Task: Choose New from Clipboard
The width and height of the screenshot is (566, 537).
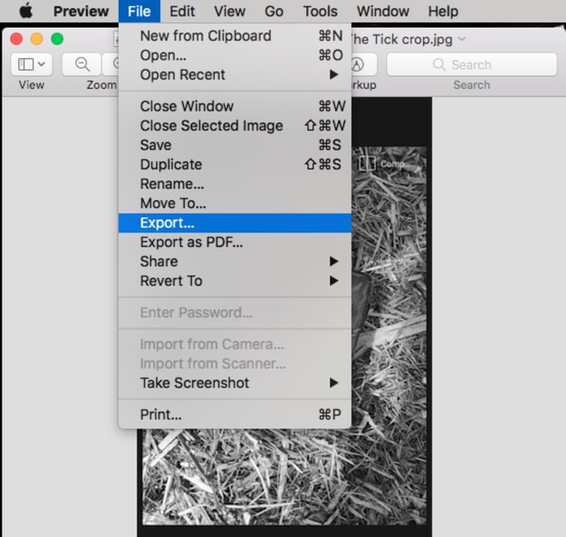Action: pyautogui.click(x=235, y=35)
